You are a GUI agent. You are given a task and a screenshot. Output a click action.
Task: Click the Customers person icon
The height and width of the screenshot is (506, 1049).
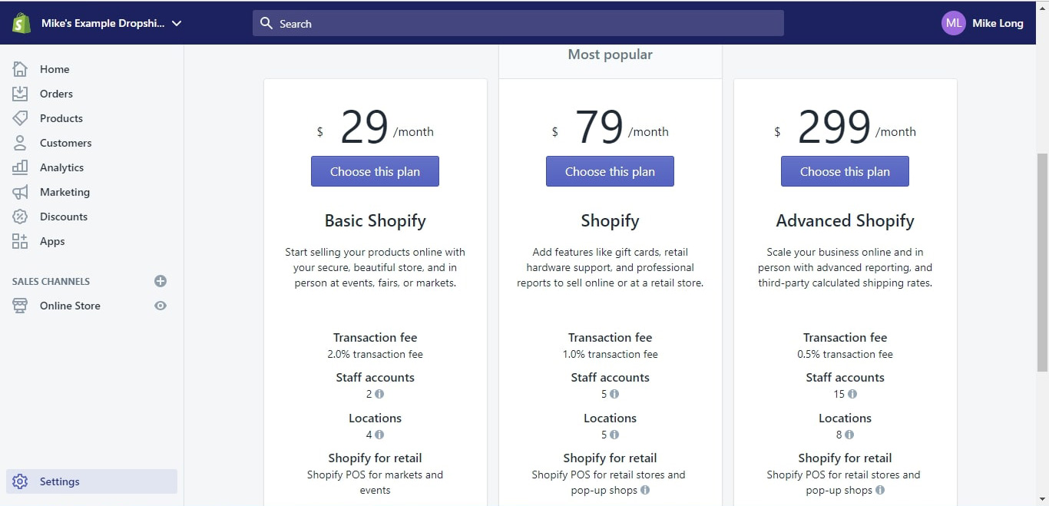click(x=20, y=143)
